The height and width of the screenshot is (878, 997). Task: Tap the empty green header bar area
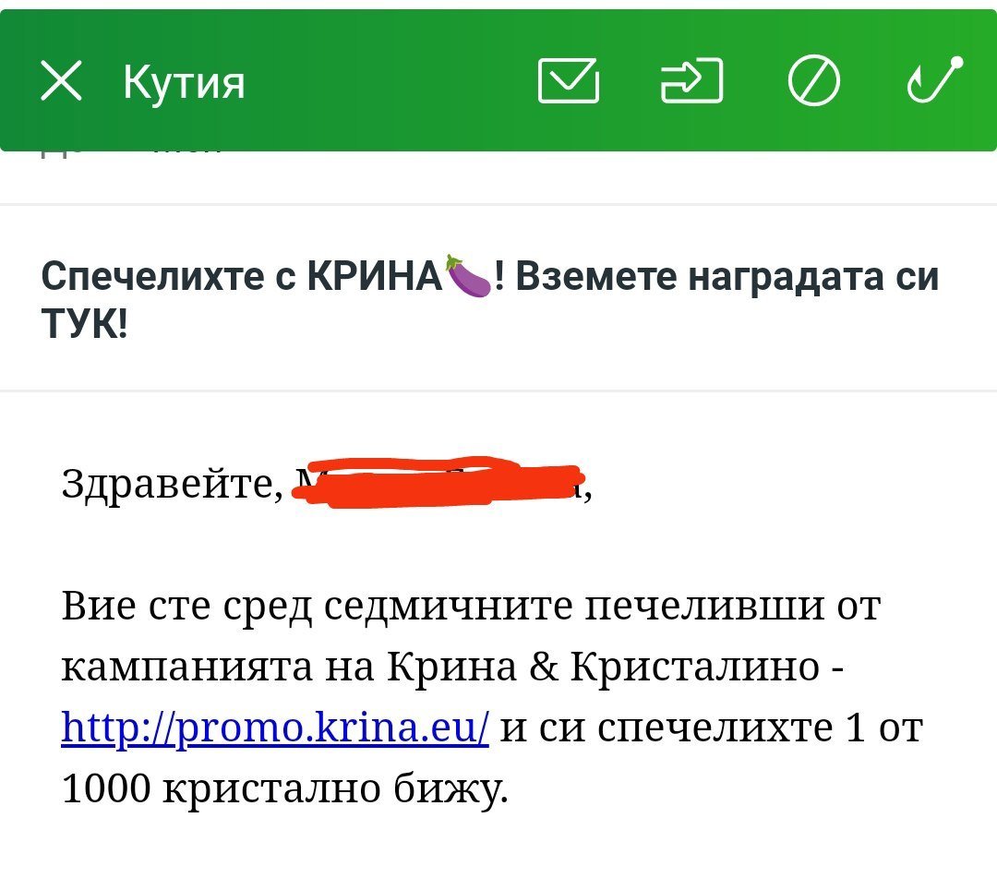[x=388, y=81]
